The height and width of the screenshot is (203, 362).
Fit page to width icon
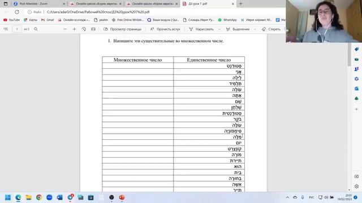pos(93,29)
